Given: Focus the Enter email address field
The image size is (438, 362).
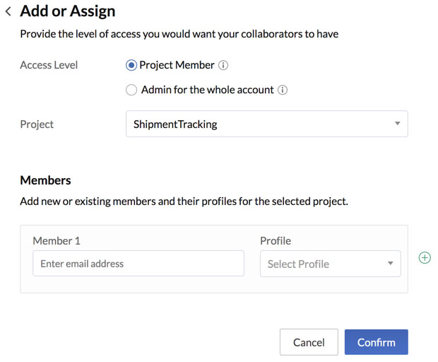Looking at the screenshot, I should (138, 263).
